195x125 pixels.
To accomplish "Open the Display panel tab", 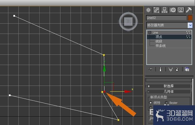I will (181, 10).
